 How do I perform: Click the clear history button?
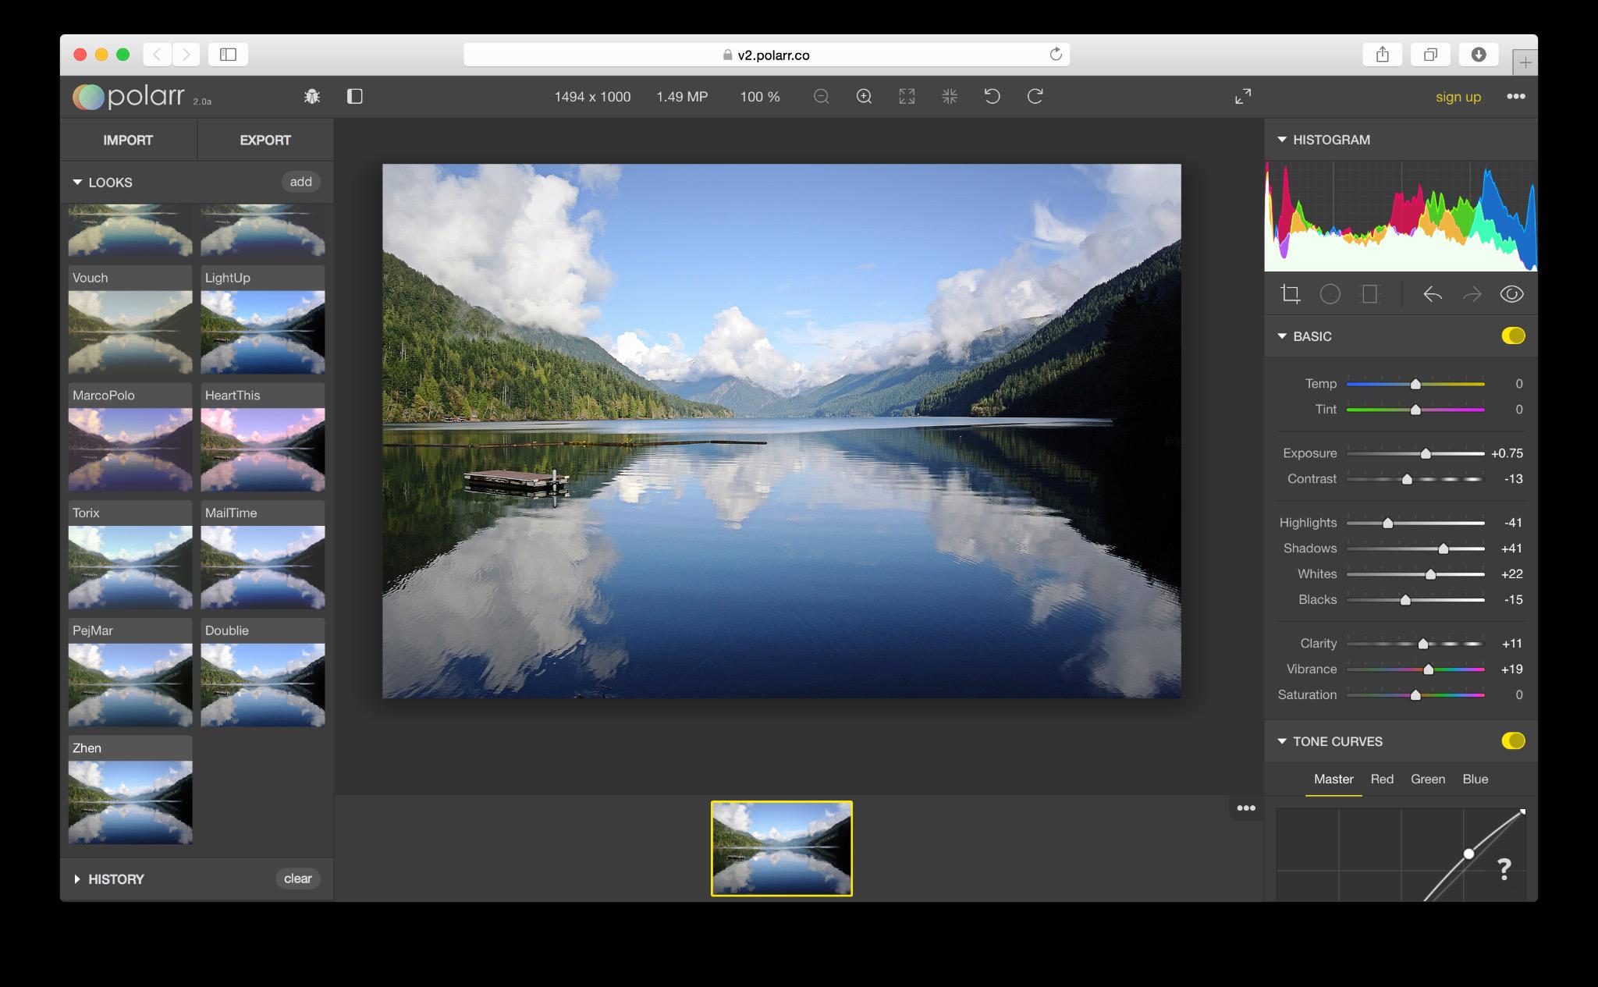point(297,879)
